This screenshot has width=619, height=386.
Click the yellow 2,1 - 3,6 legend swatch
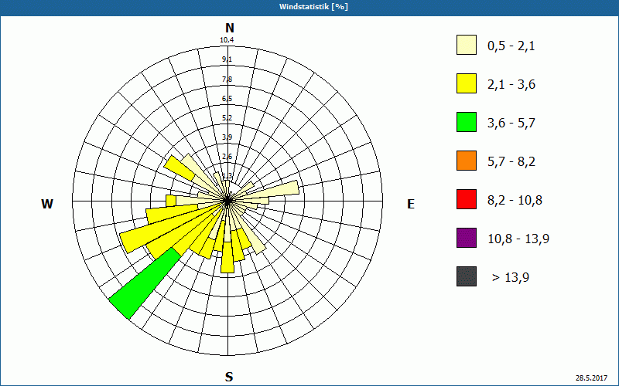(467, 83)
